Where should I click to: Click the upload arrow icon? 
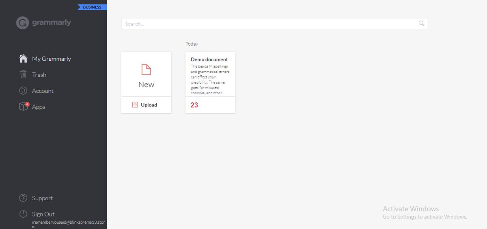135,105
